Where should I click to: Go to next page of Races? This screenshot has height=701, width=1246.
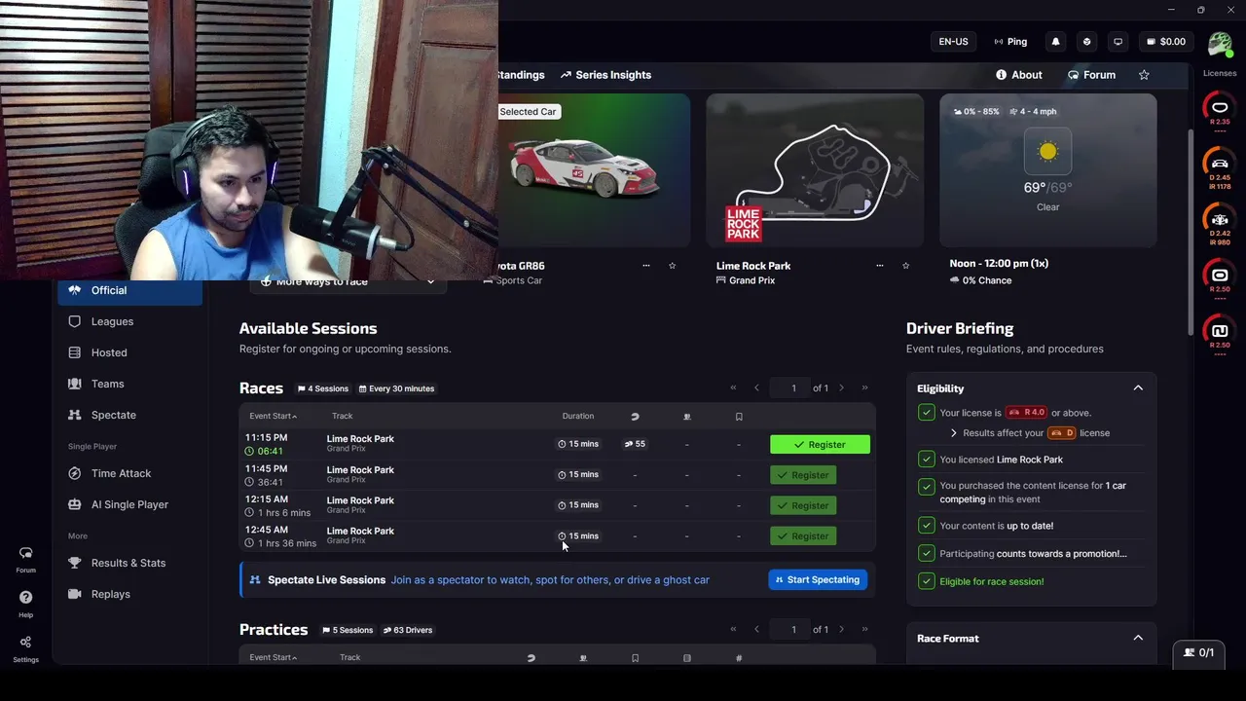click(x=841, y=388)
